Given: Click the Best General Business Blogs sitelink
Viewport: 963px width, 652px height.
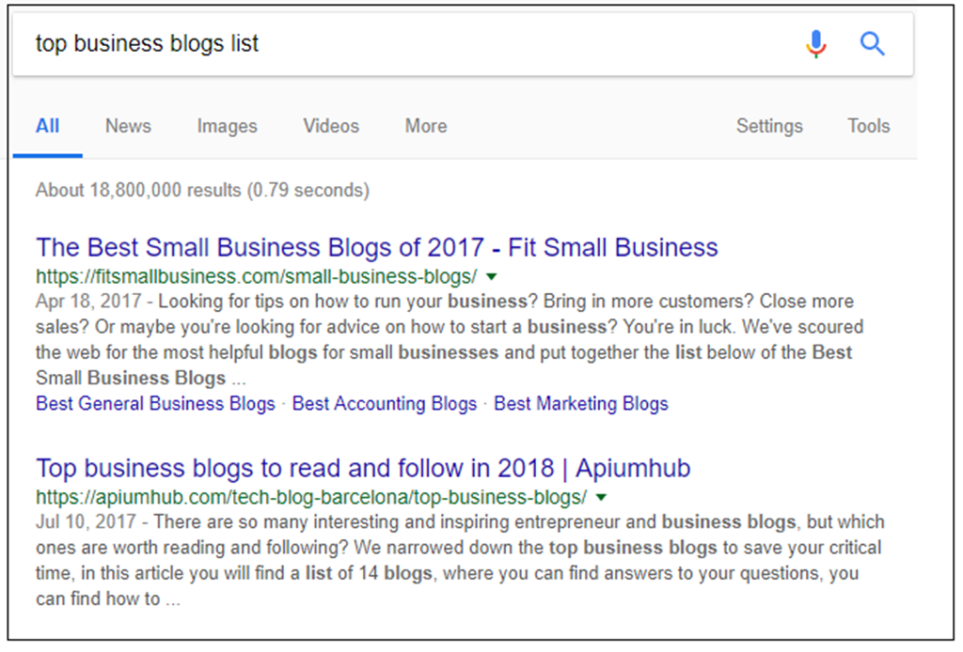Looking at the screenshot, I should pos(153,403).
